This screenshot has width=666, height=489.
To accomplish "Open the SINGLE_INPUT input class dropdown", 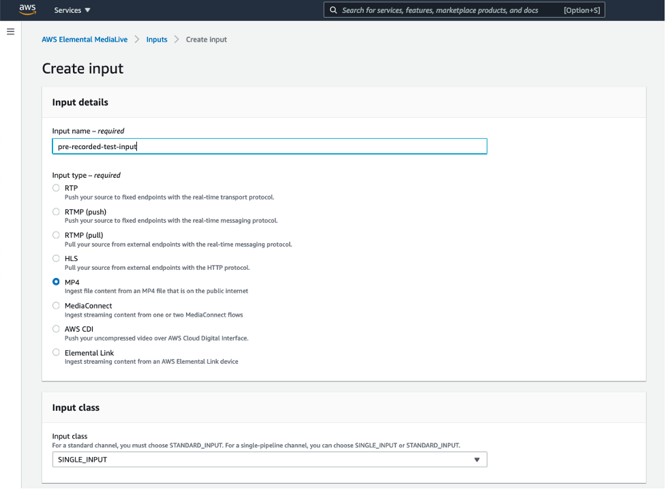I will (x=269, y=459).
